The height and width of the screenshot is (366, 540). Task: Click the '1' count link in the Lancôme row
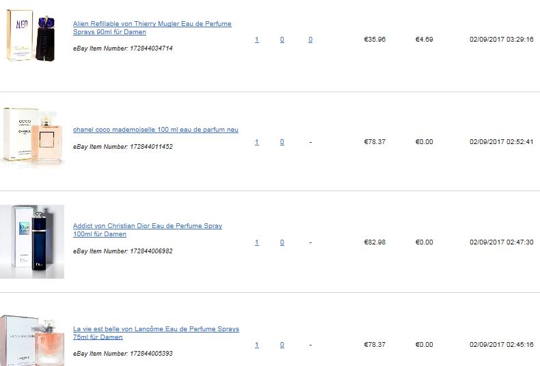[x=256, y=345]
